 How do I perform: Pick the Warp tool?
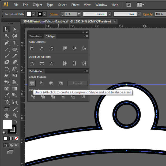[7, 76]
